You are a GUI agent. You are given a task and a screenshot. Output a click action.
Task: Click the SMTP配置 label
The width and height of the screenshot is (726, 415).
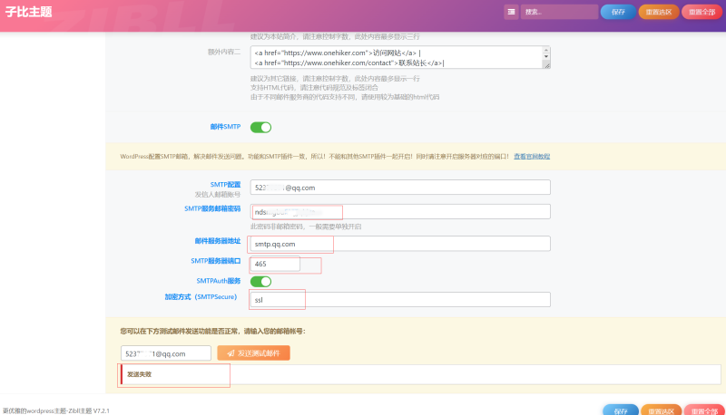point(225,184)
